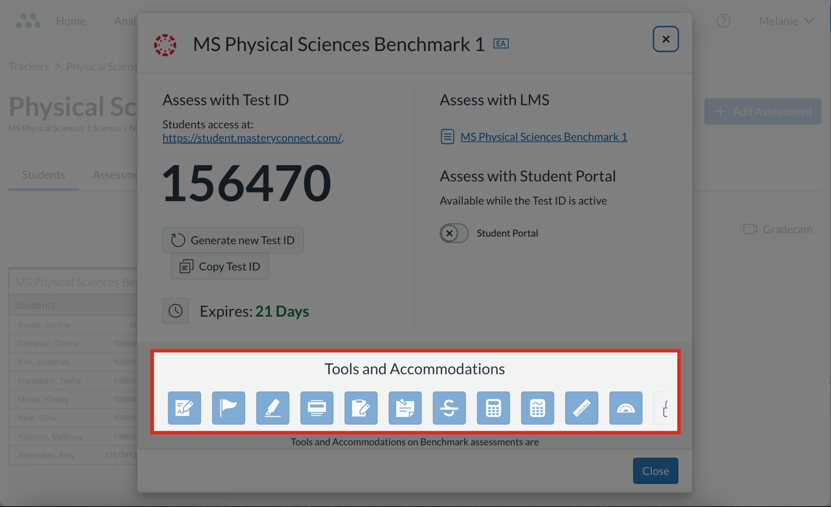Click the Canvas logo beside benchmark title
This screenshot has height=507, width=831.
pyautogui.click(x=165, y=45)
